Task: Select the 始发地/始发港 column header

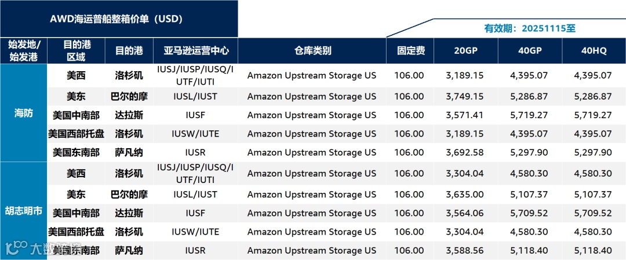Action: (24, 50)
